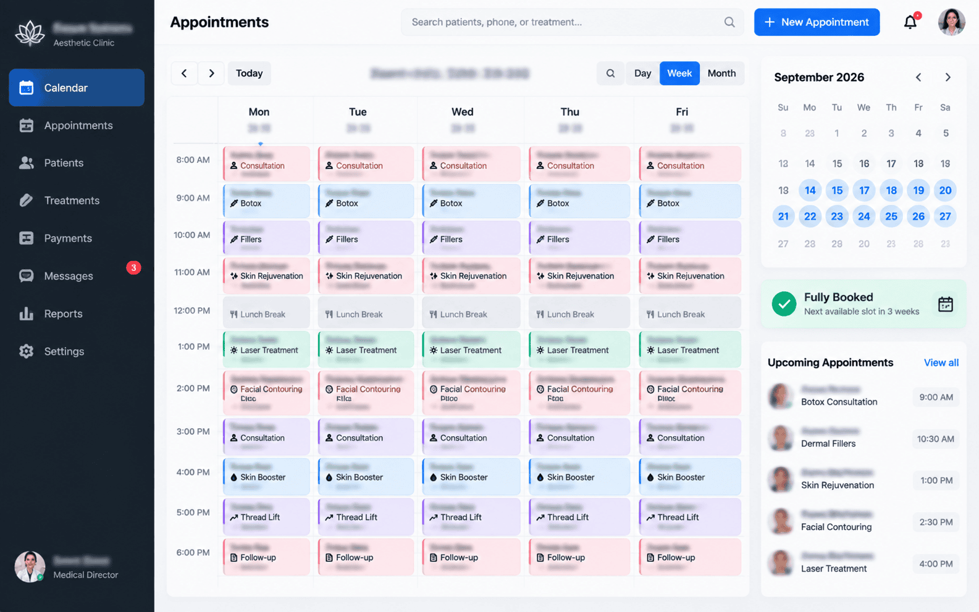Open Tuesday's 4:00 PM Skin Booster appointment
This screenshot has width=979, height=612.
[x=366, y=476]
